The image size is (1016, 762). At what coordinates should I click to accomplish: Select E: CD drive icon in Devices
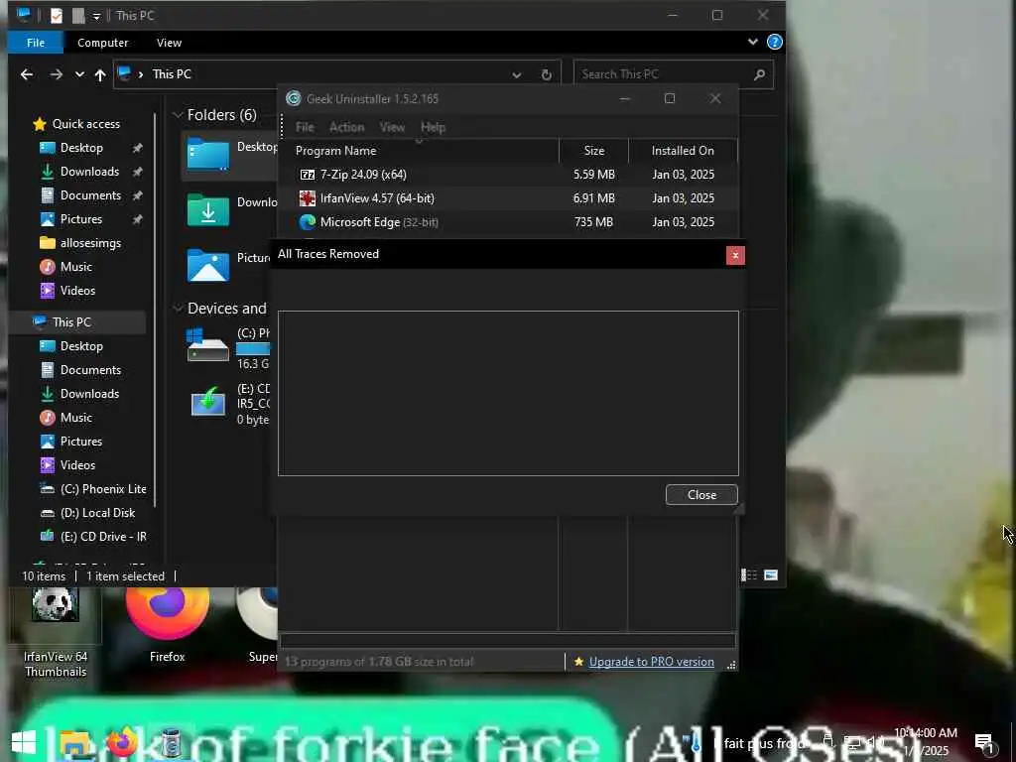(x=207, y=402)
